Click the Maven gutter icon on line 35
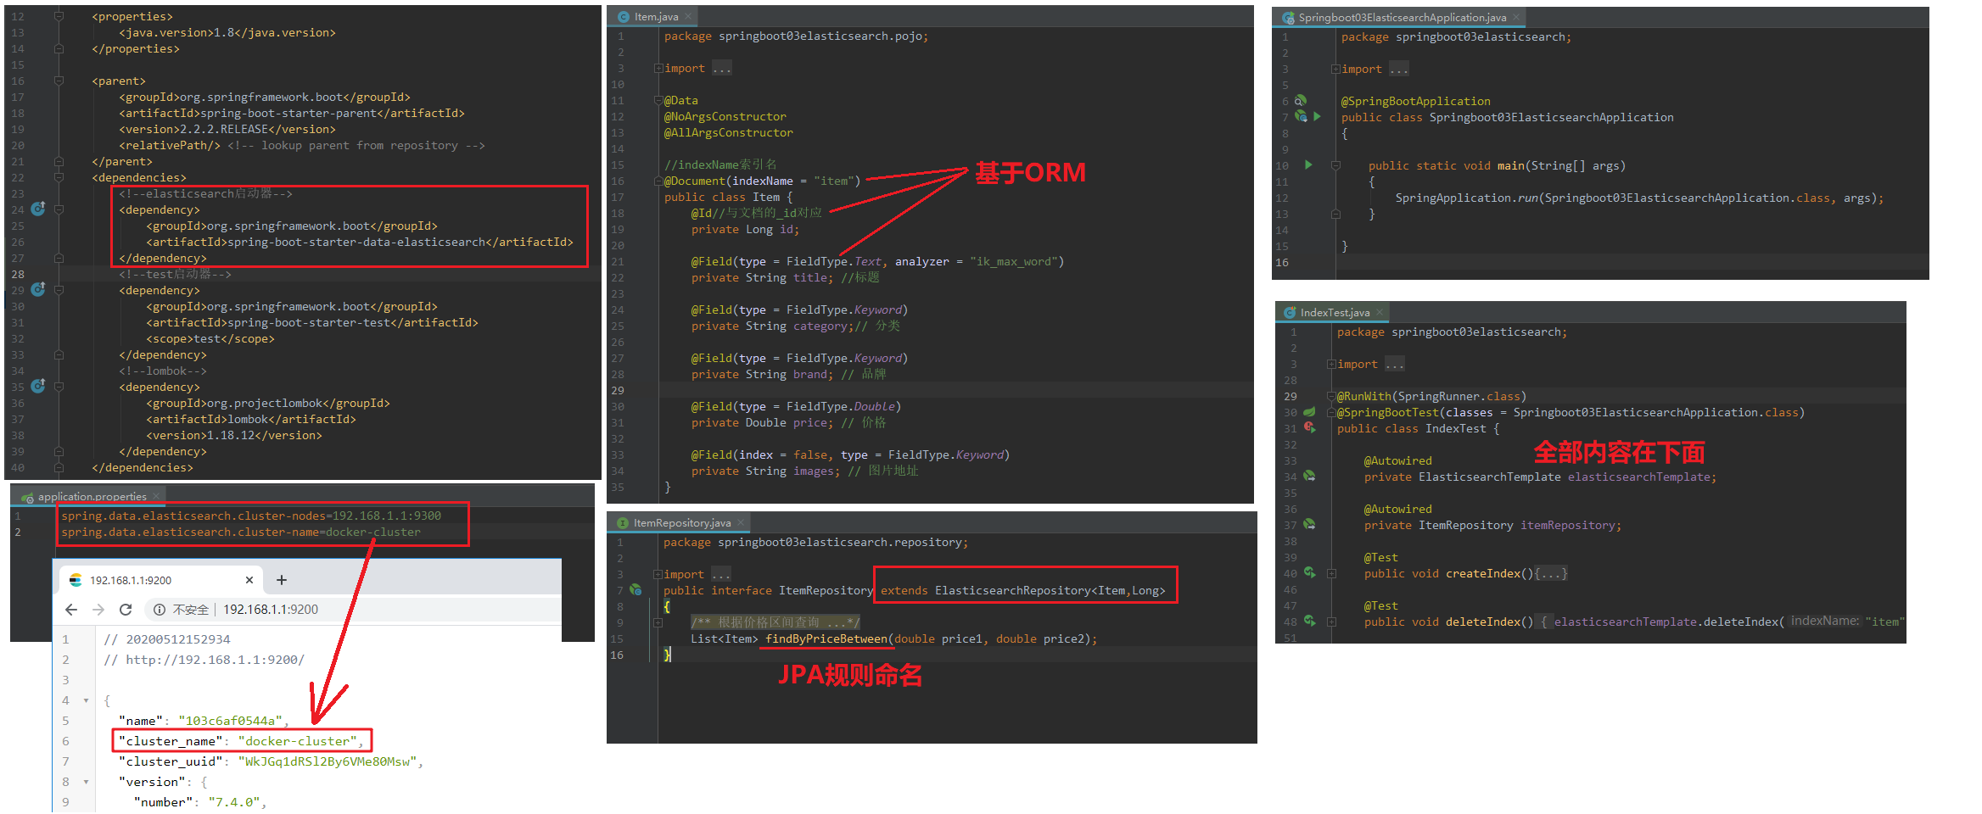This screenshot has height=814, width=1982. pyautogui.click(x=37, y=386)
